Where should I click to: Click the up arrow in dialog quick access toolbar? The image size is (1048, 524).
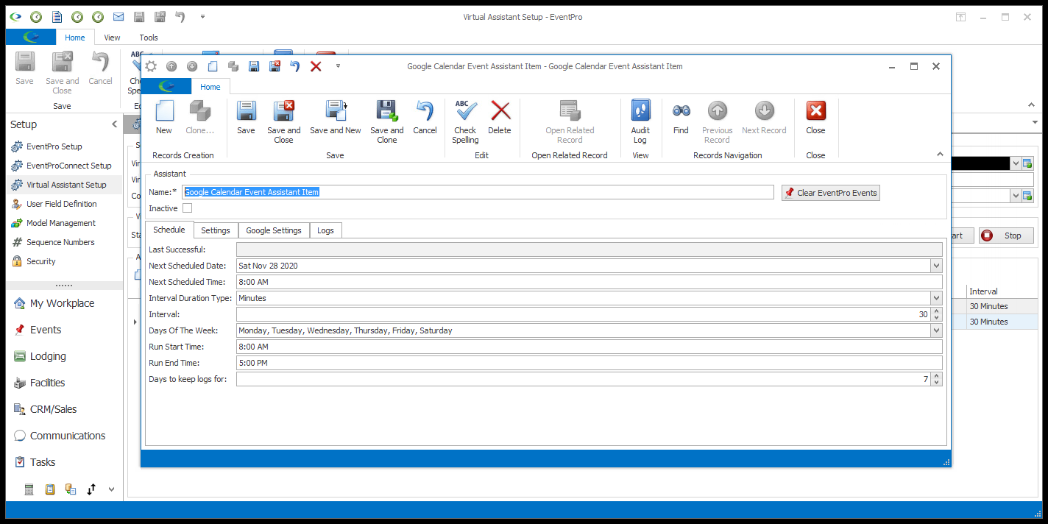click(x=171, y=66)
